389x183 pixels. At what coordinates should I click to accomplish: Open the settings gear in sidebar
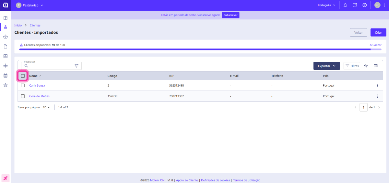tap(6, 85)
